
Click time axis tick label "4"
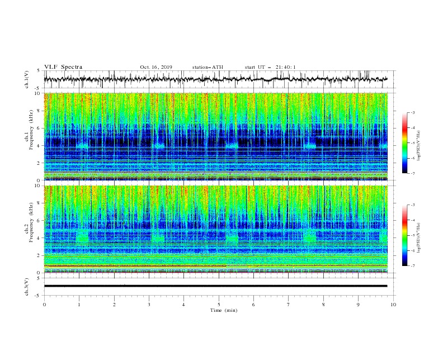pyautogui.click(x=183, y=305)
